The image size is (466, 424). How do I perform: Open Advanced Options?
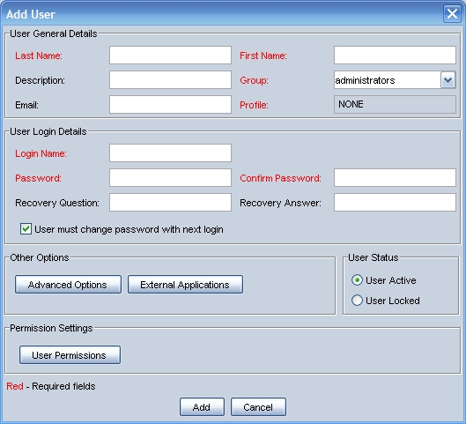tap(68, 285)
